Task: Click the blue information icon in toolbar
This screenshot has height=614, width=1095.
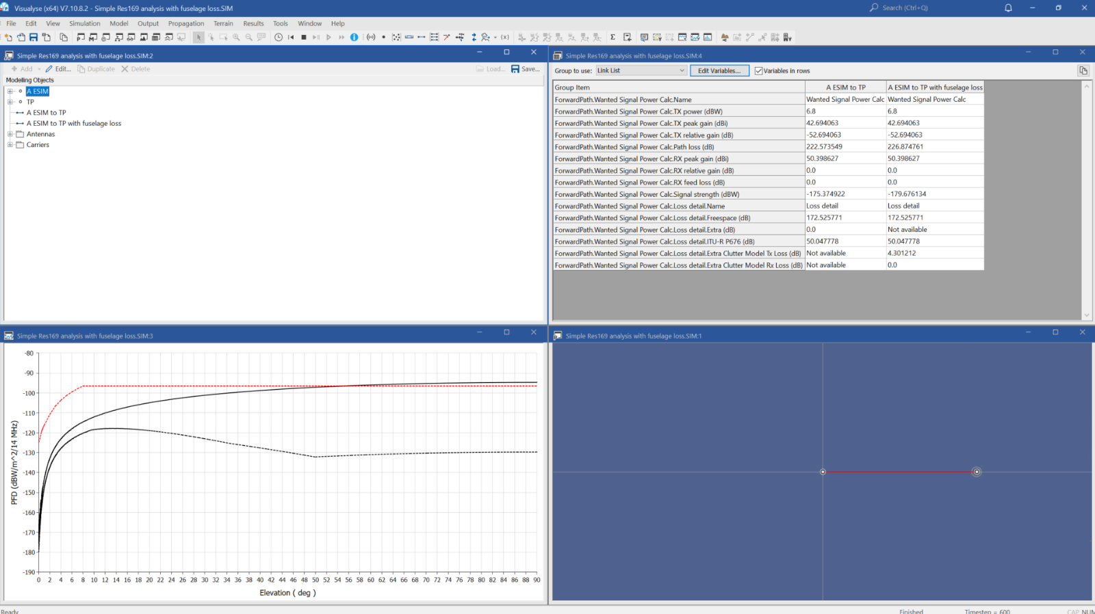Action: [354, 38]
